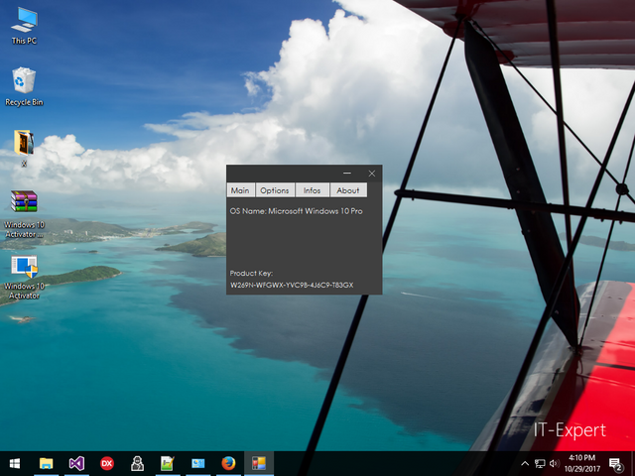Open File Explorer from the taskbar

47,463
